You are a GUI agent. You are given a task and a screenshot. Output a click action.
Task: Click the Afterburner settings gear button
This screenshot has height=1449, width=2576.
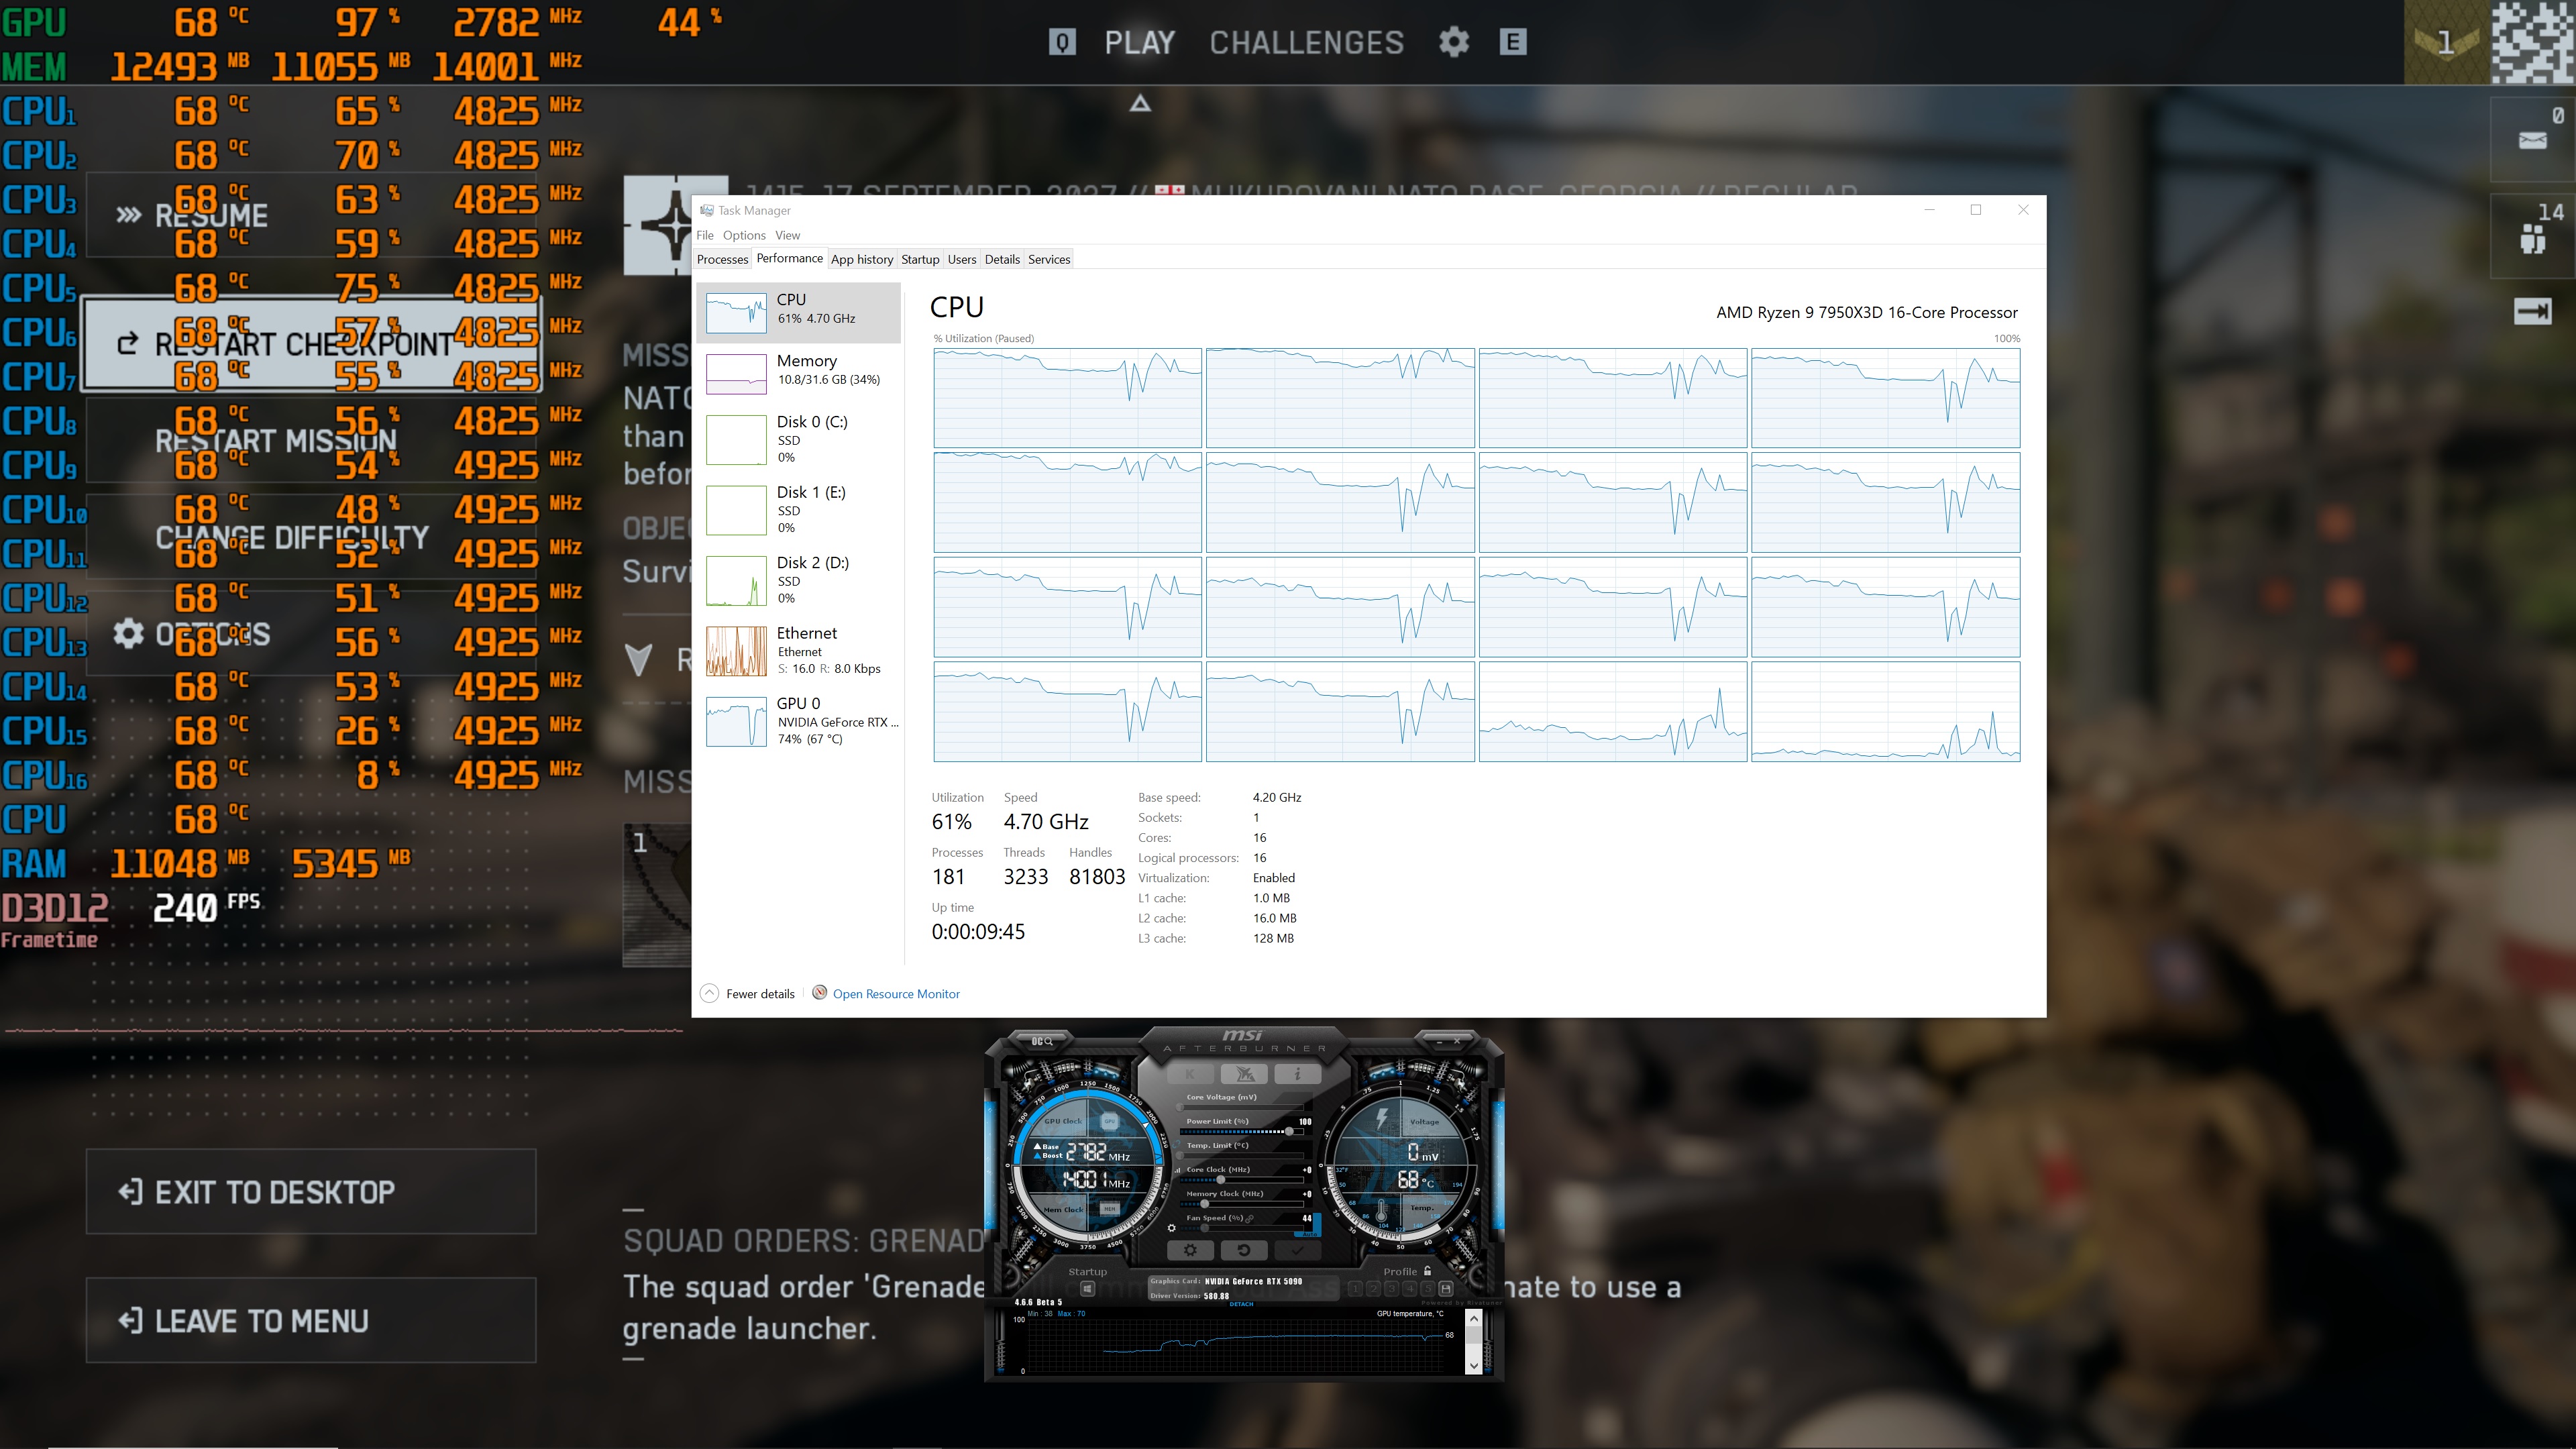1191,1250
